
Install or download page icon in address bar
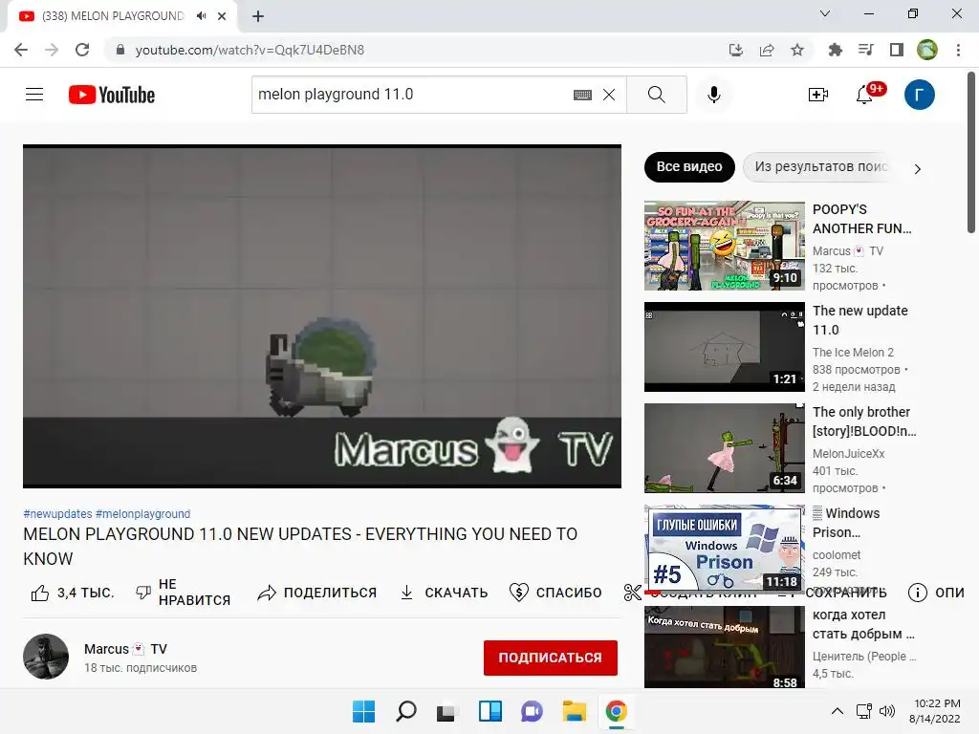coord(736,50)
